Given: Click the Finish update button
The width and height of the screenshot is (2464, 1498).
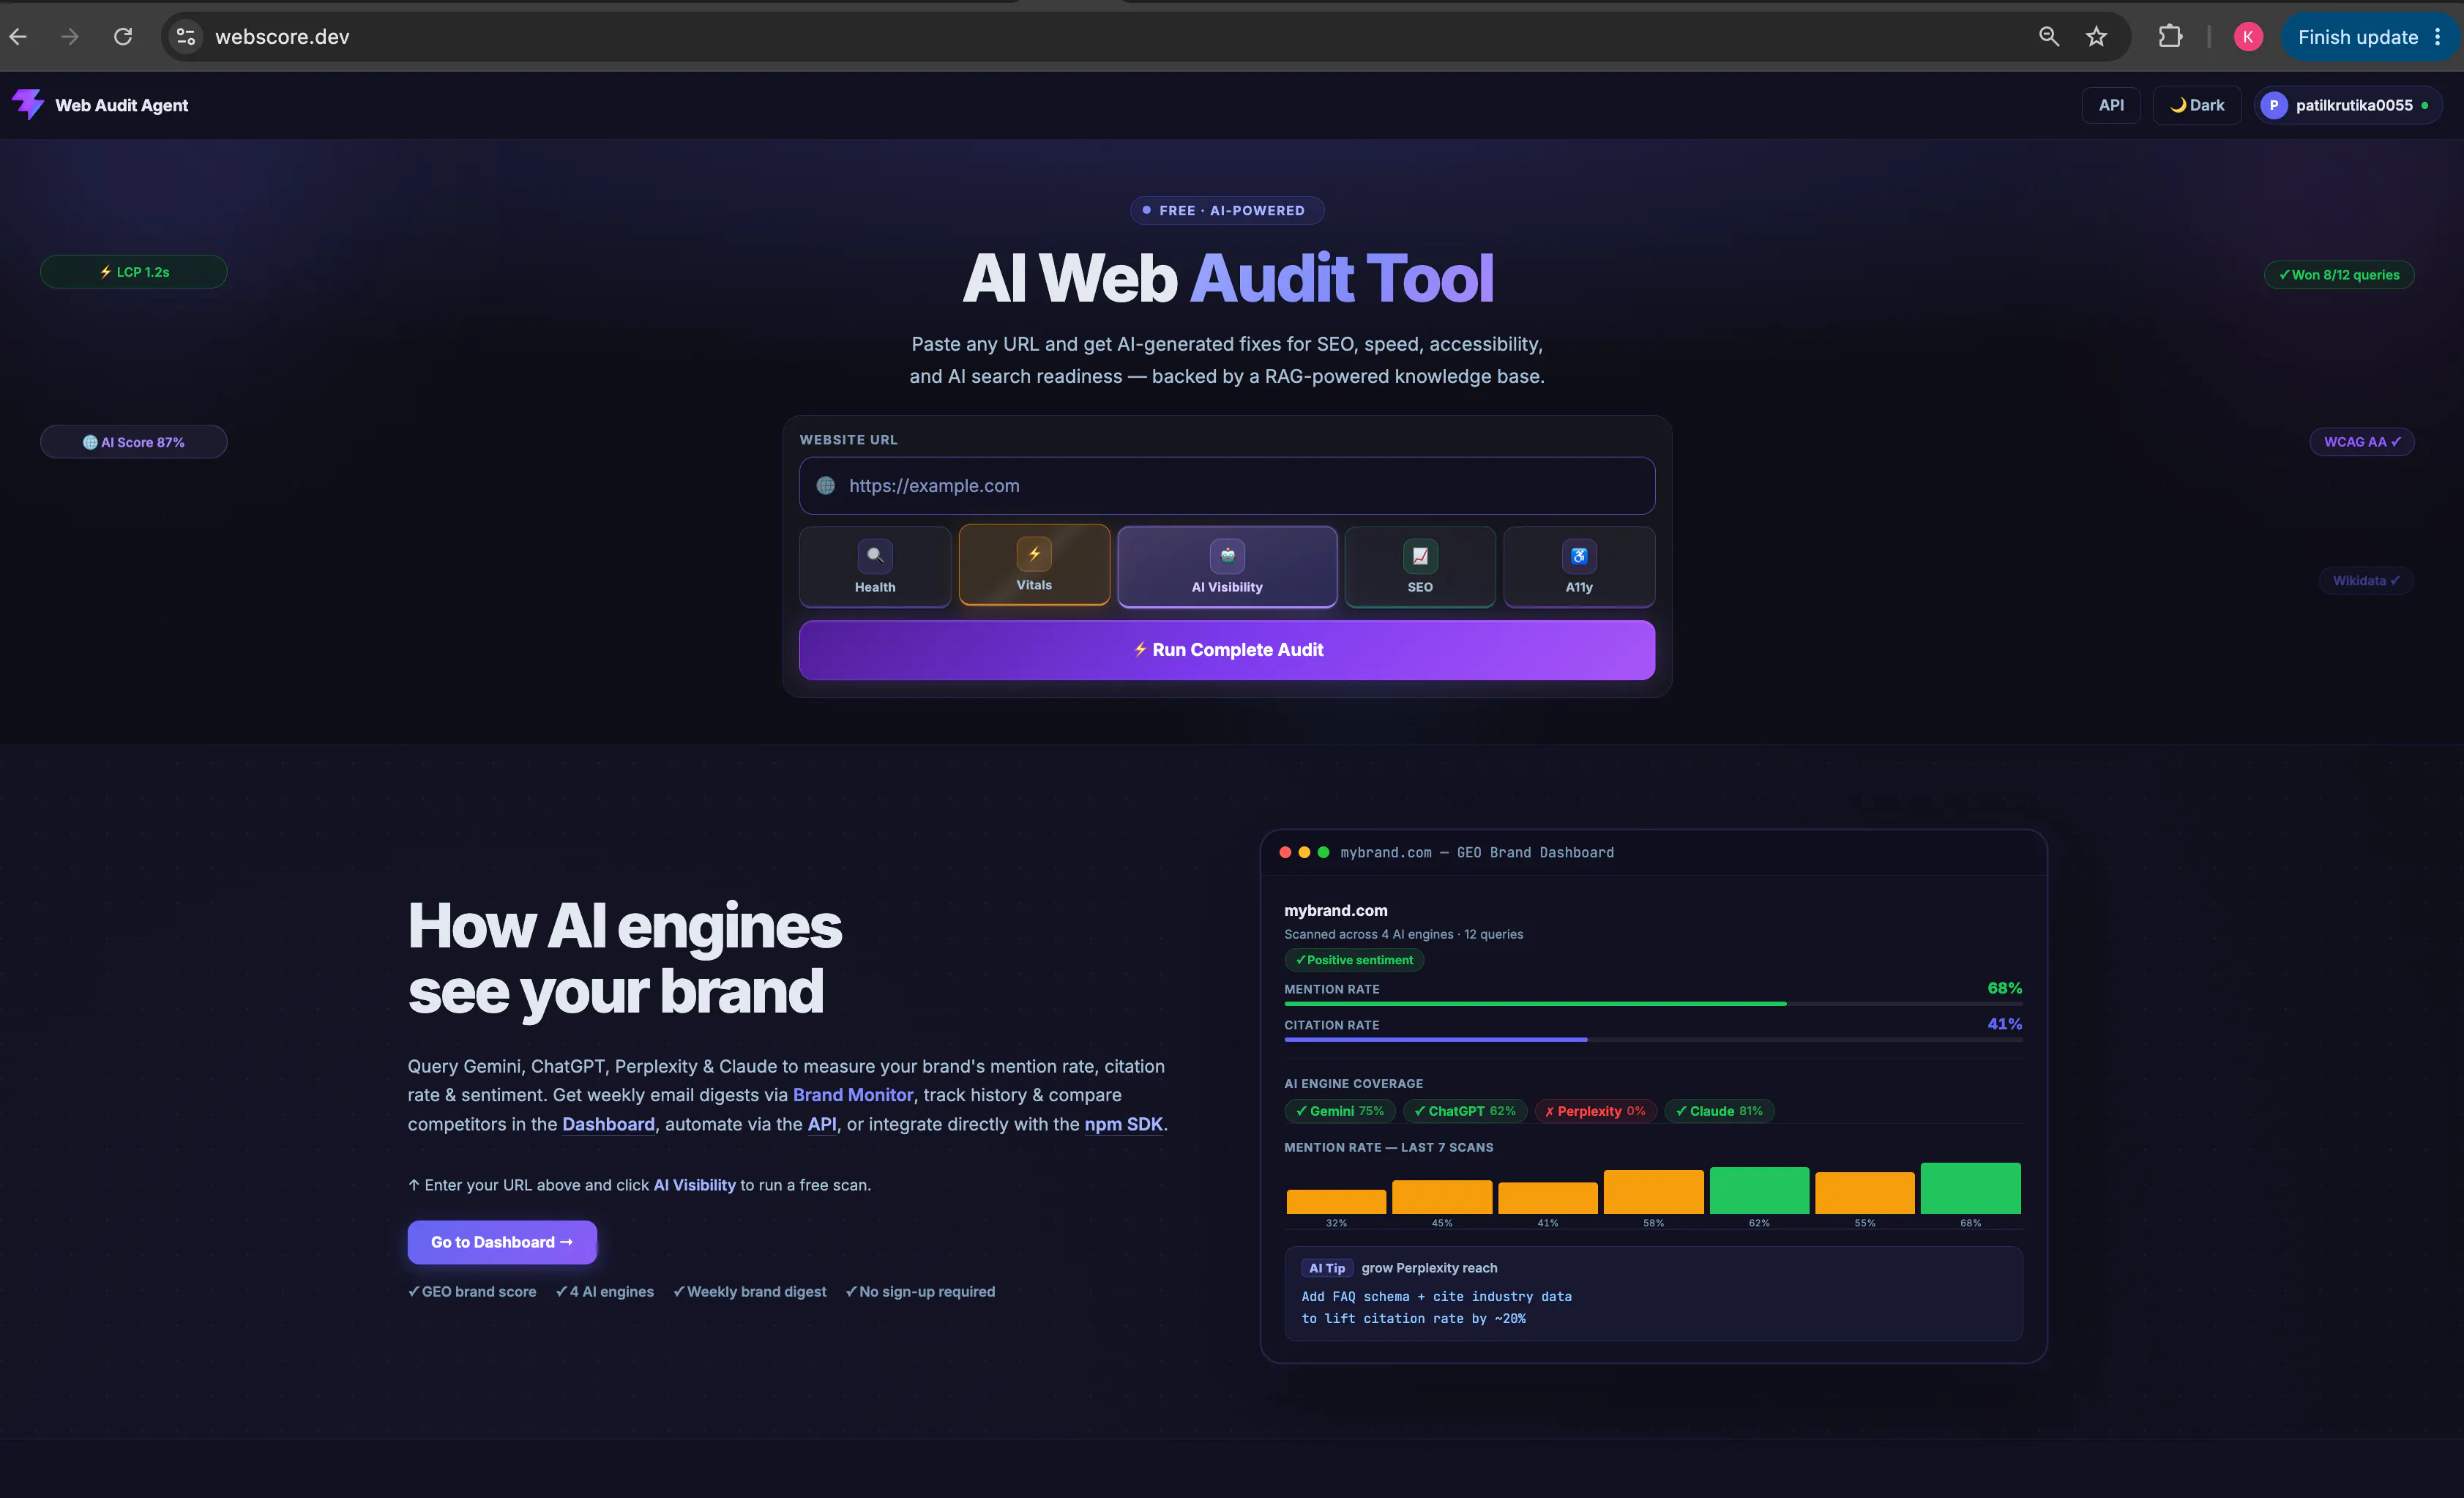Looking at the screenshot, I should pyautogui.click(x=2358, y=37).
